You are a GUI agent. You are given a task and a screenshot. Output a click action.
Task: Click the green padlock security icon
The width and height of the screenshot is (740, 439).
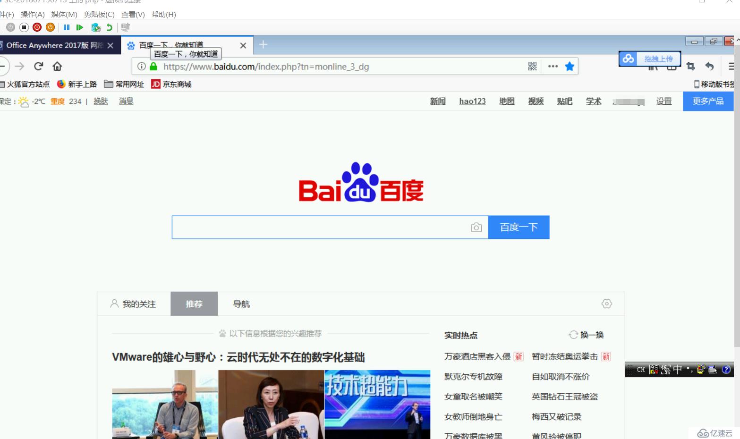153,67
